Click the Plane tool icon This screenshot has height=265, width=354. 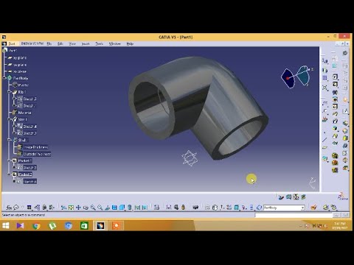point(324,147)
